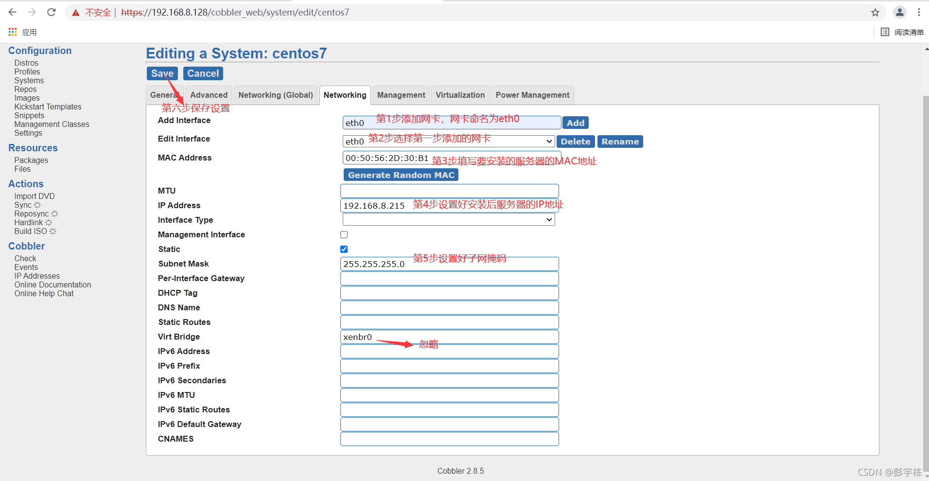Image resolution: width=929 pixels, height=481 pixels.
Task: Click the Add interface button
Action: point(576,123)
